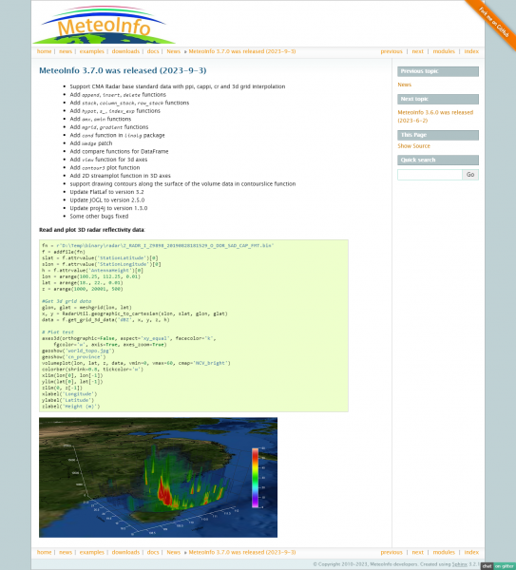Click 'Read and plot 3D radar reflectivity data' text
This screenshot has width=516, height=570.
pos(91,230)
